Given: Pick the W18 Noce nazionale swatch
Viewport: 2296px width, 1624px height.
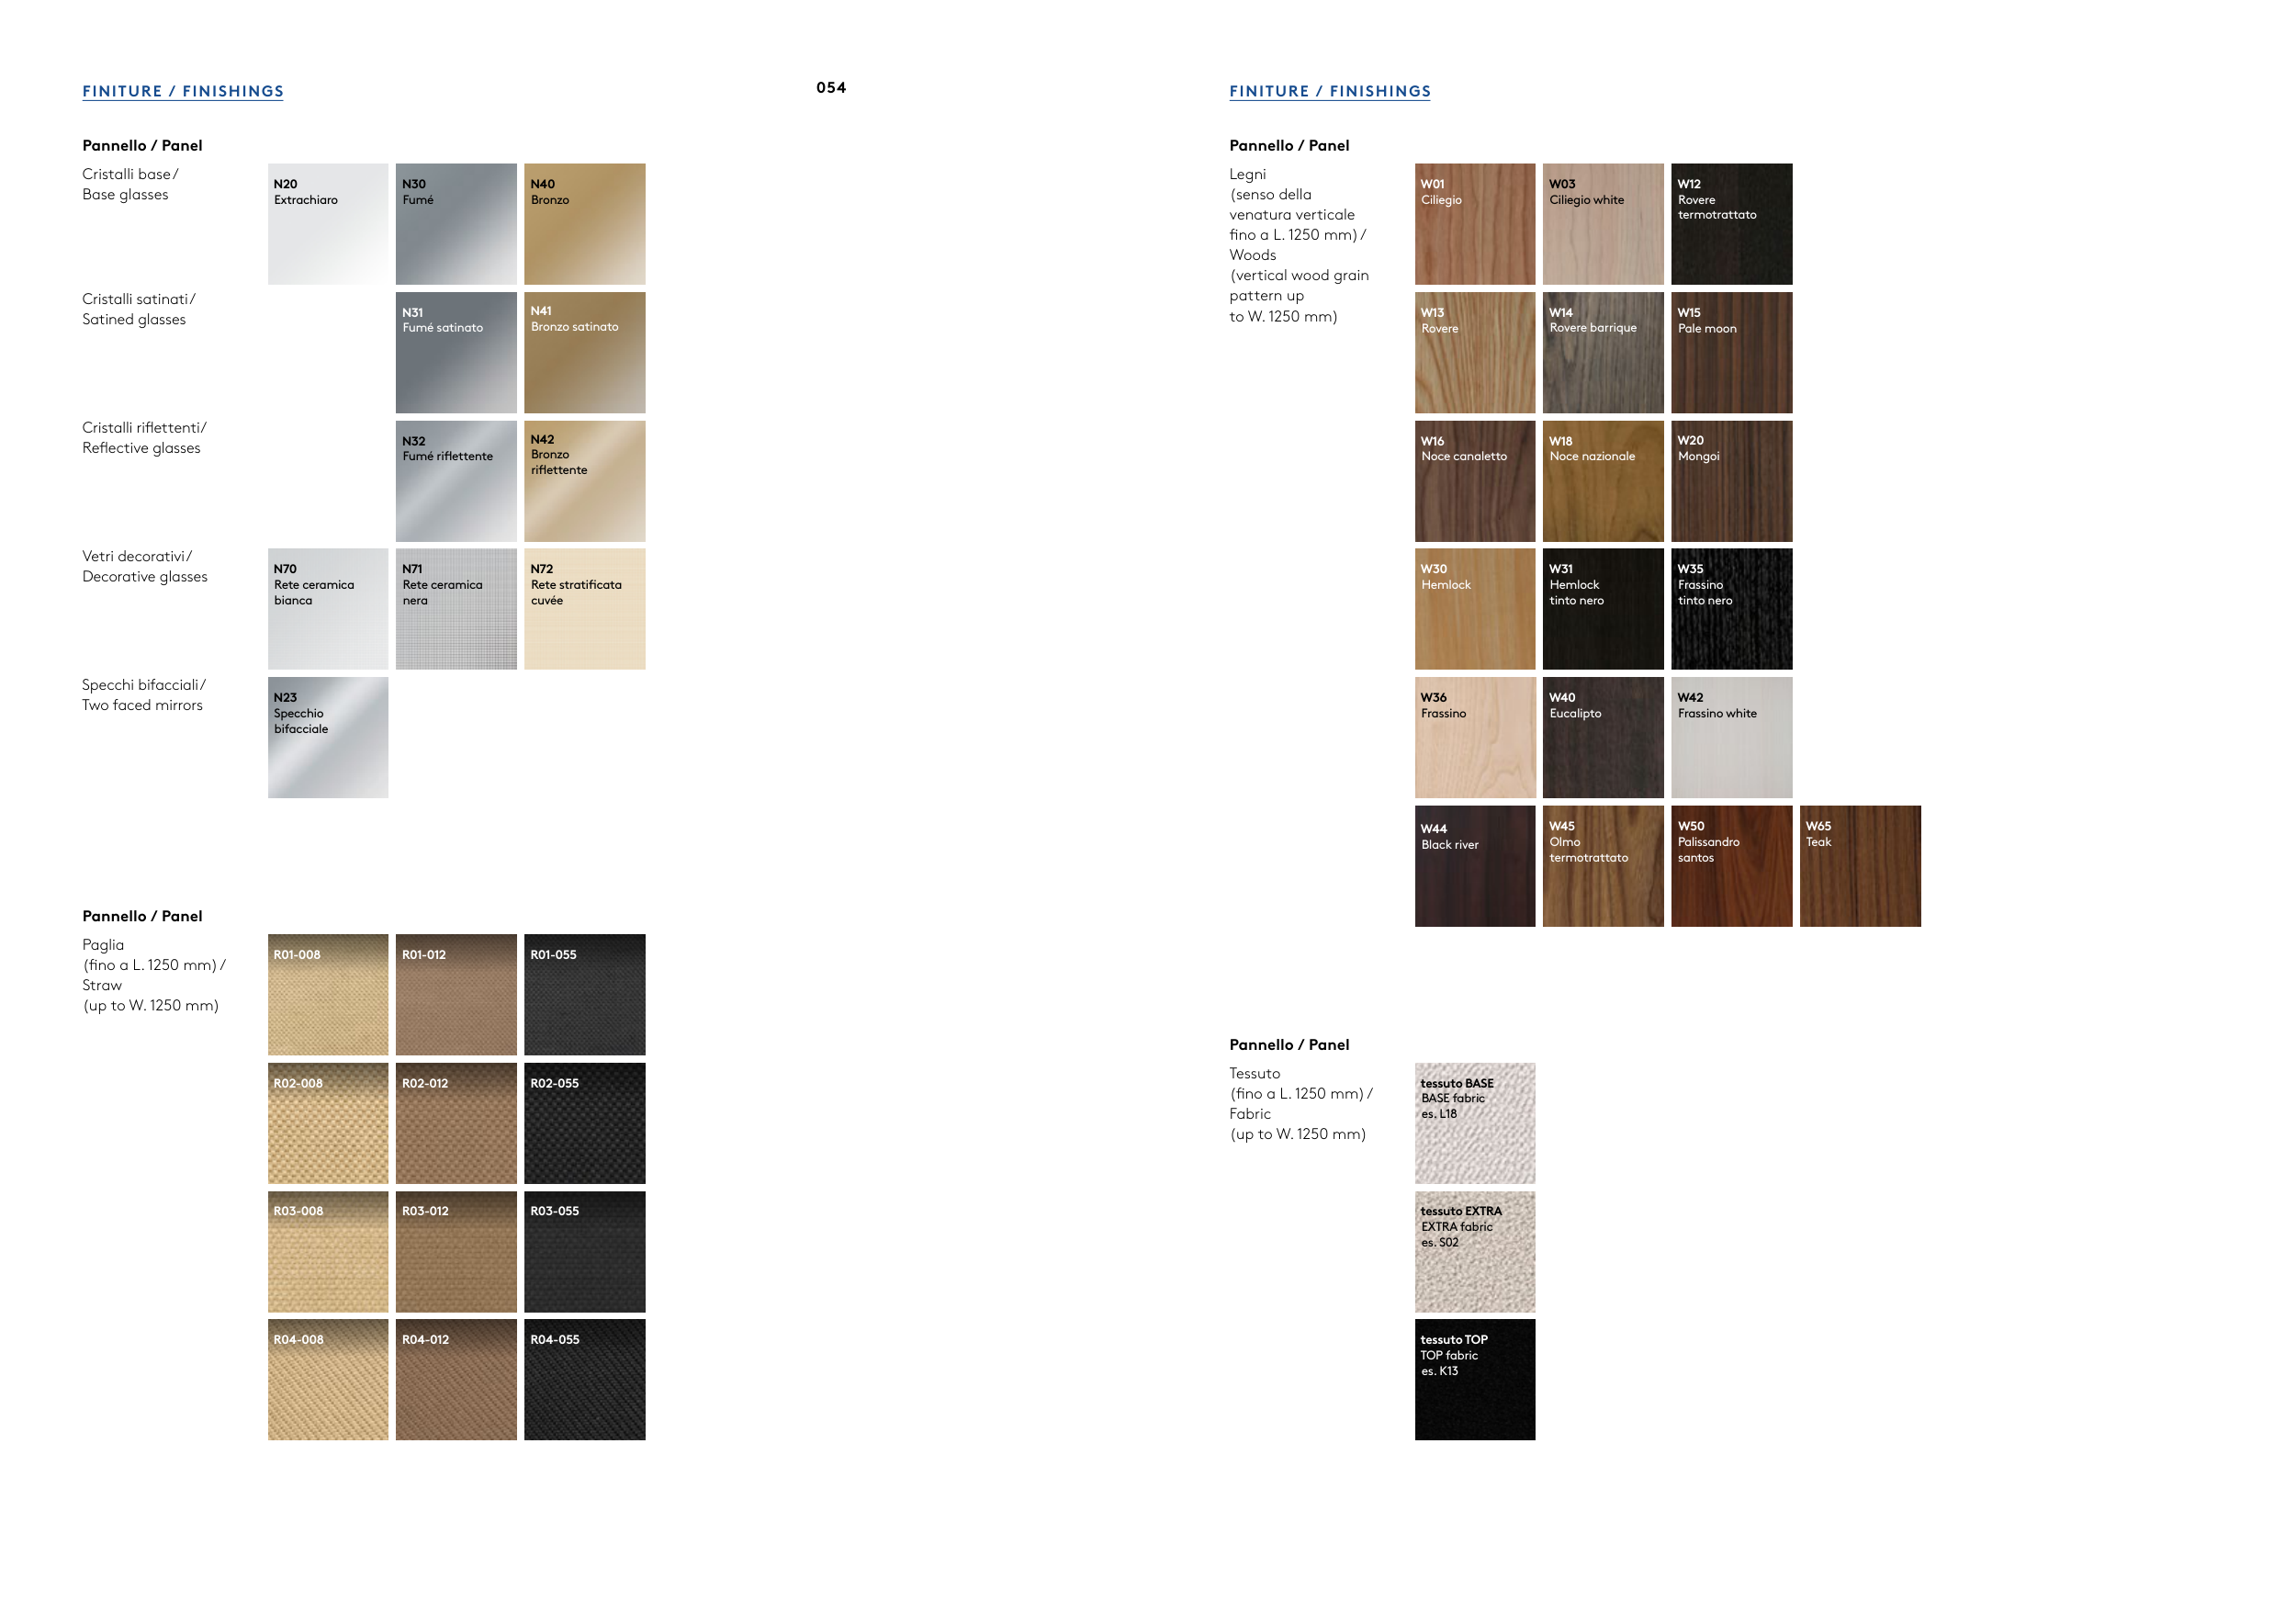Looking at the screenshot, I should 1603,481.
